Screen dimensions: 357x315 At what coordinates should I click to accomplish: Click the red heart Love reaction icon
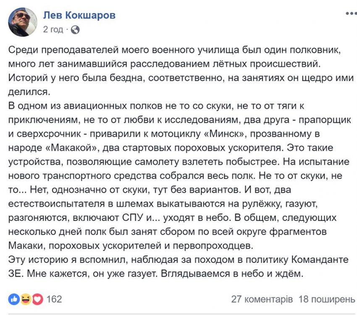click(x=37, y=299)
